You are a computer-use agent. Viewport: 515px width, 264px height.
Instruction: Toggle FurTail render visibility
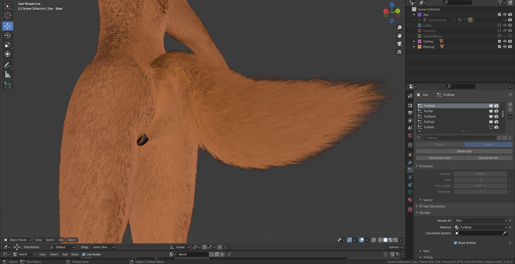click(496, 111)
